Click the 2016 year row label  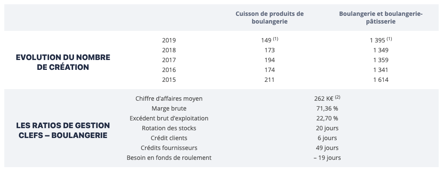[169, 70]
